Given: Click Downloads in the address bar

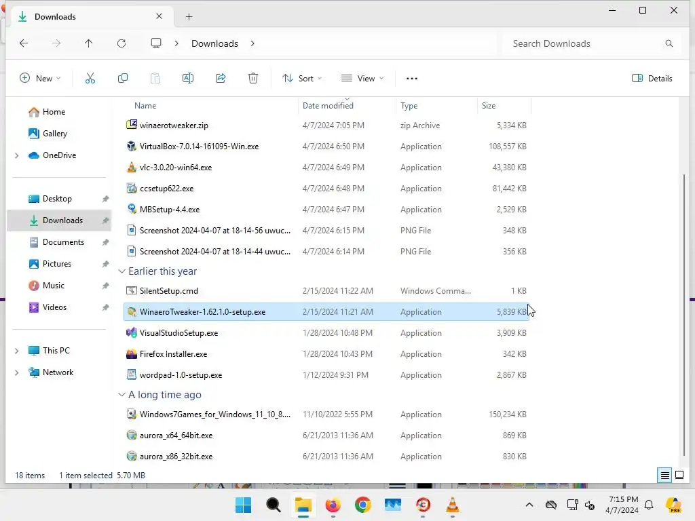Looking at the screenshot, I should tap(214, 43).
